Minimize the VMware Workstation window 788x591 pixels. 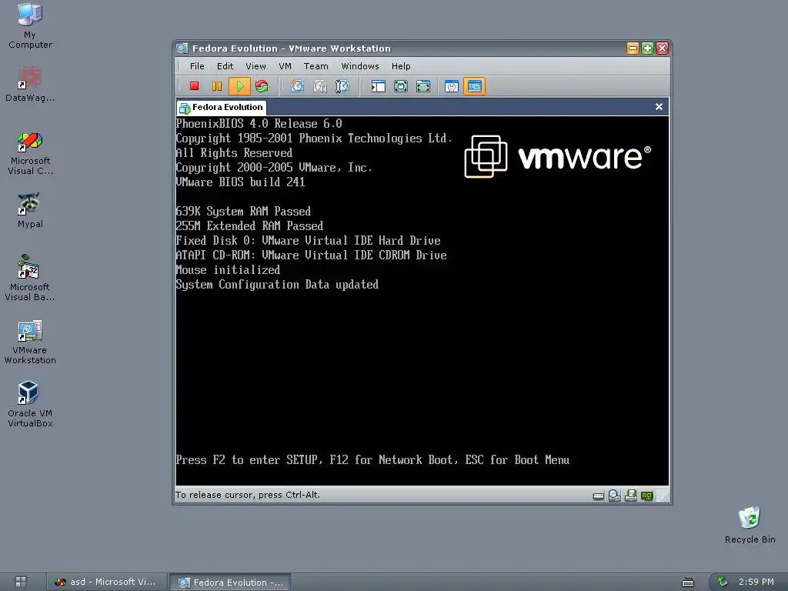click(633, 48)
